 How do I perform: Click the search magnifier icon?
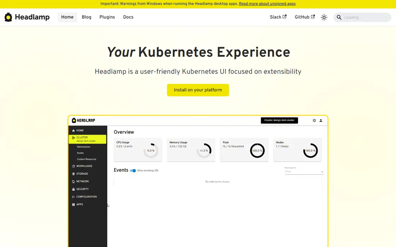coord(339,17)
